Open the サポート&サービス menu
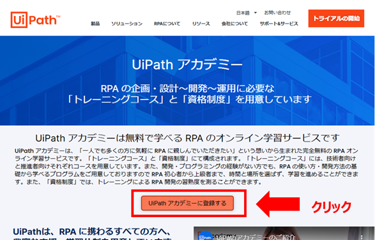 pos(279,24)
